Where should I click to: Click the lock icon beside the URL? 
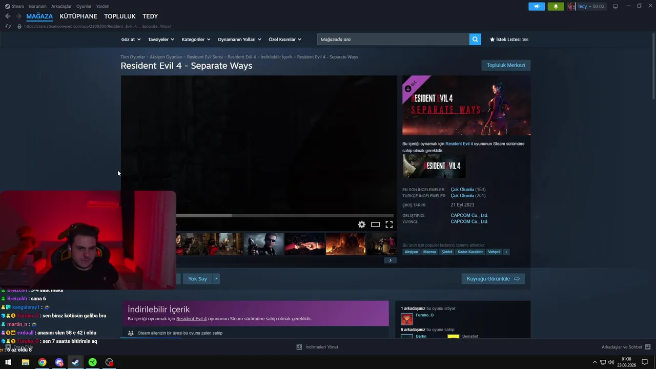click(19, 26)
